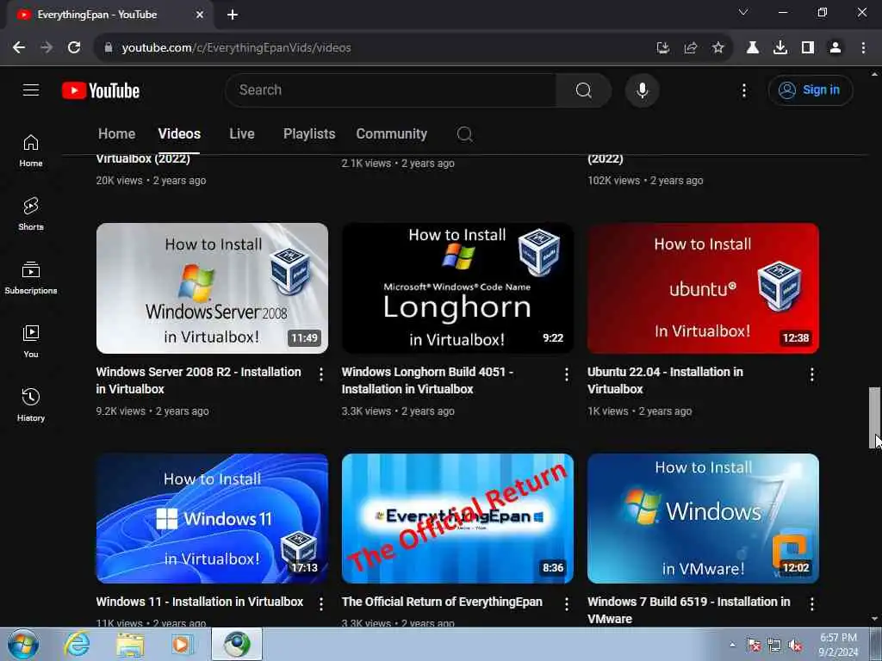882x661 pixels.
Task: Open the Community tab
Action: (x=392, y=133)
